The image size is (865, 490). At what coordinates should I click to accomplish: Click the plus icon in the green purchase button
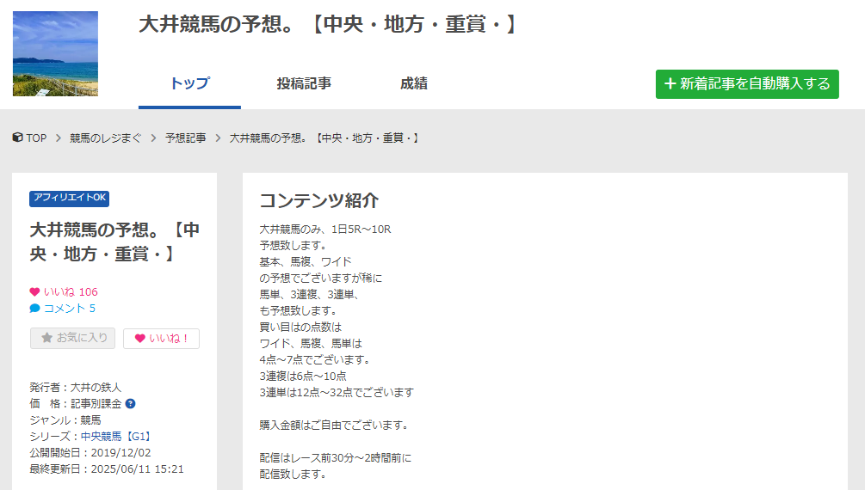670,83
